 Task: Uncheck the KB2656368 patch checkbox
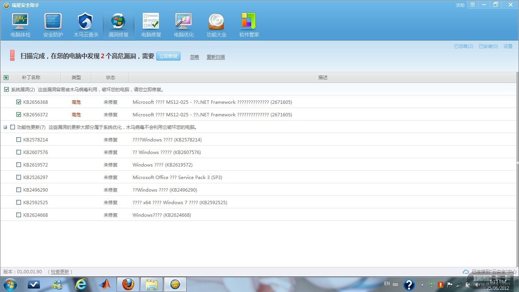click(19, 102)
